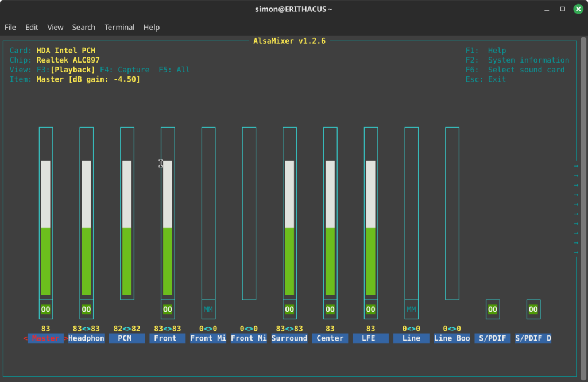Click F1 Help in the top right
Screen dimensions: 588x382
point(485,50)
